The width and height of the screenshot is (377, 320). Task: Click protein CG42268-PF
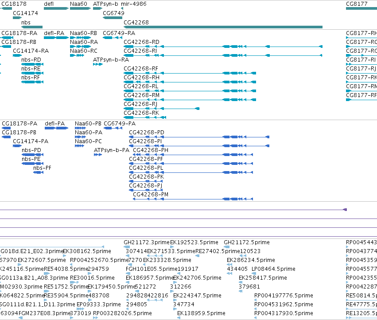point(191,164)
